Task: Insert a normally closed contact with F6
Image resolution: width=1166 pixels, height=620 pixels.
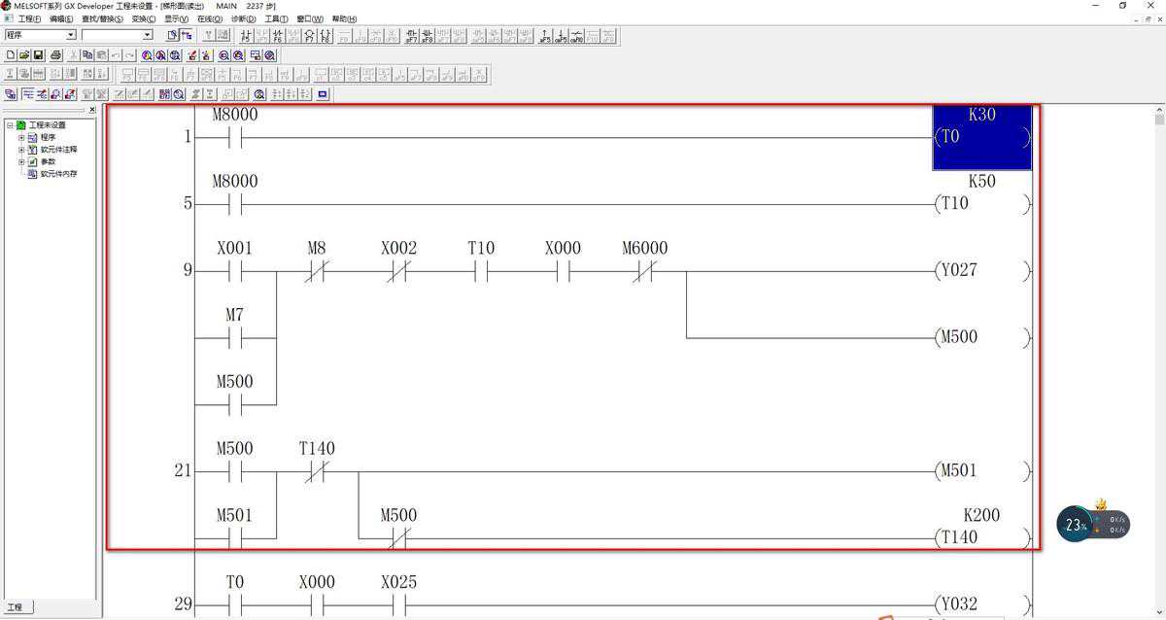Action: tap(277, 36)
